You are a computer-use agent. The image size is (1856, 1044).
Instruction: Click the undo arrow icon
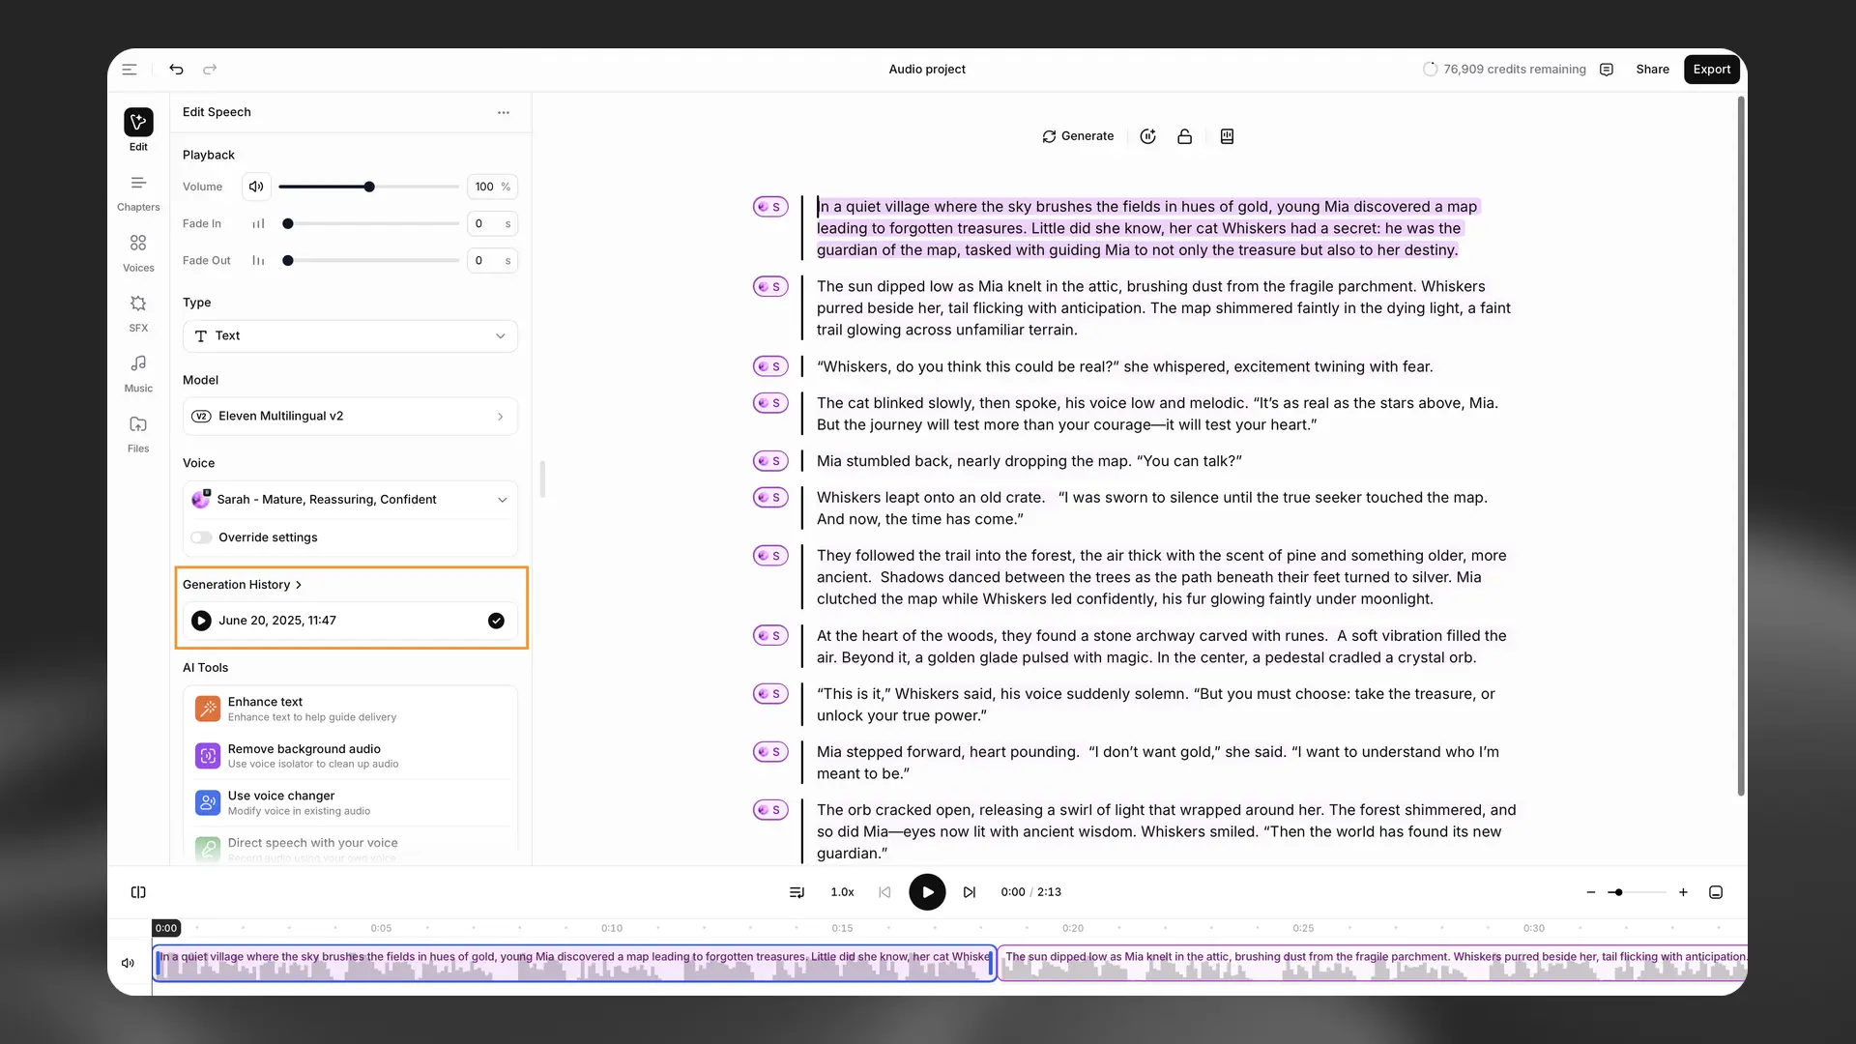[176, 70]
